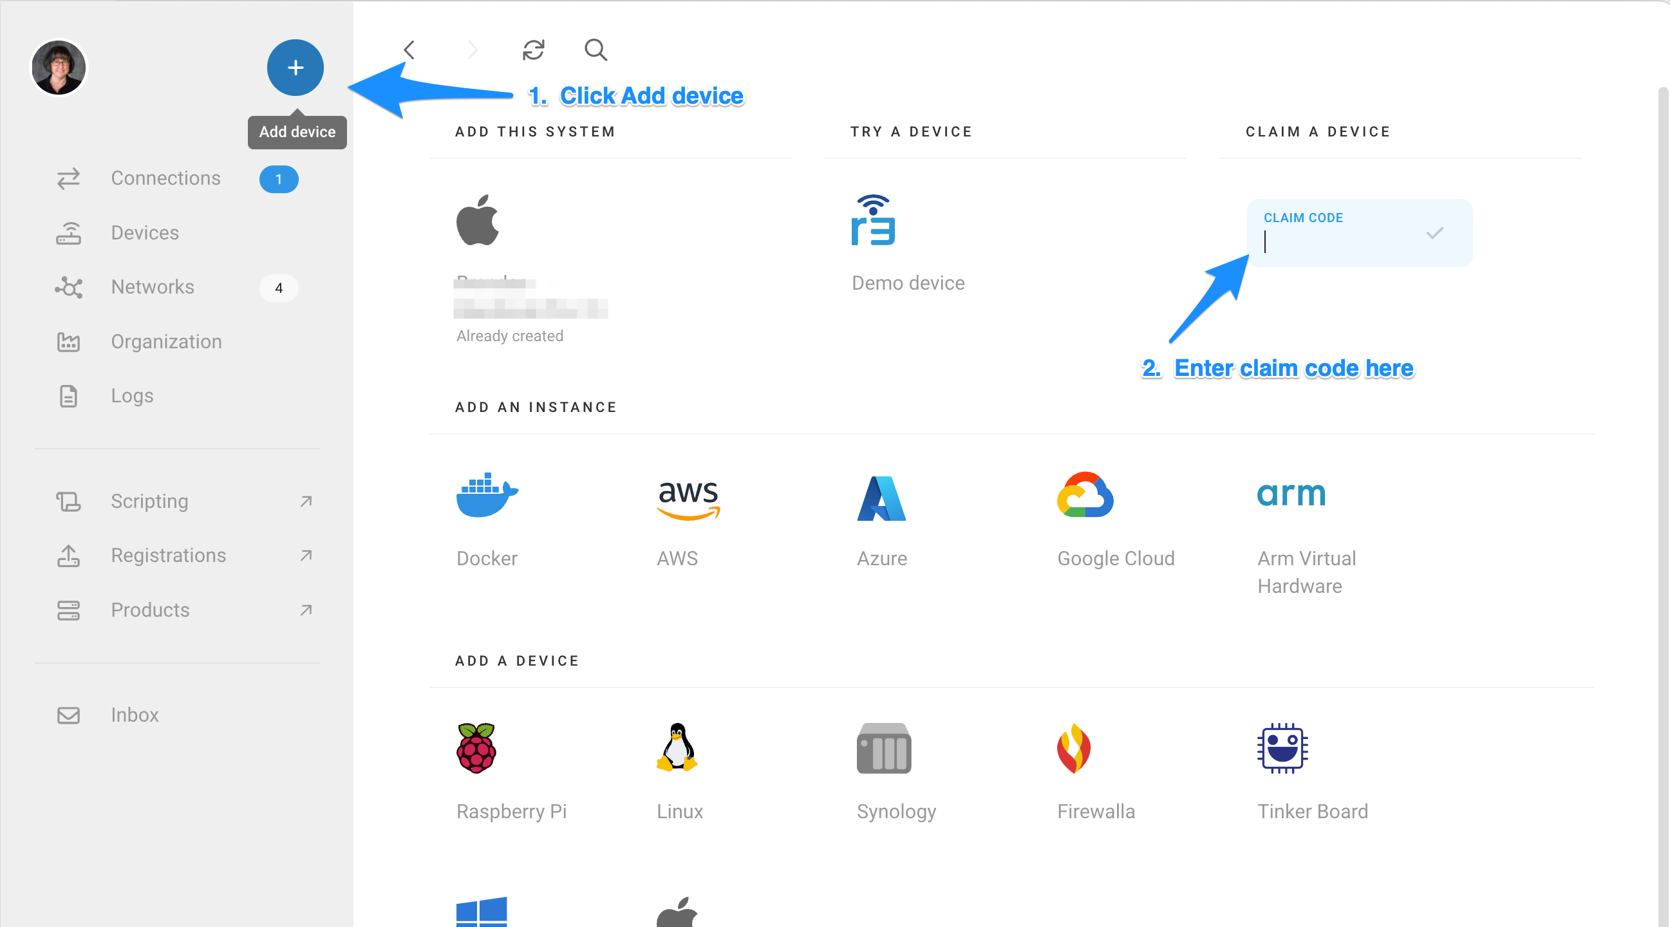Click the Demo device icon
The image size is (1670, 927).
point(872,221)
